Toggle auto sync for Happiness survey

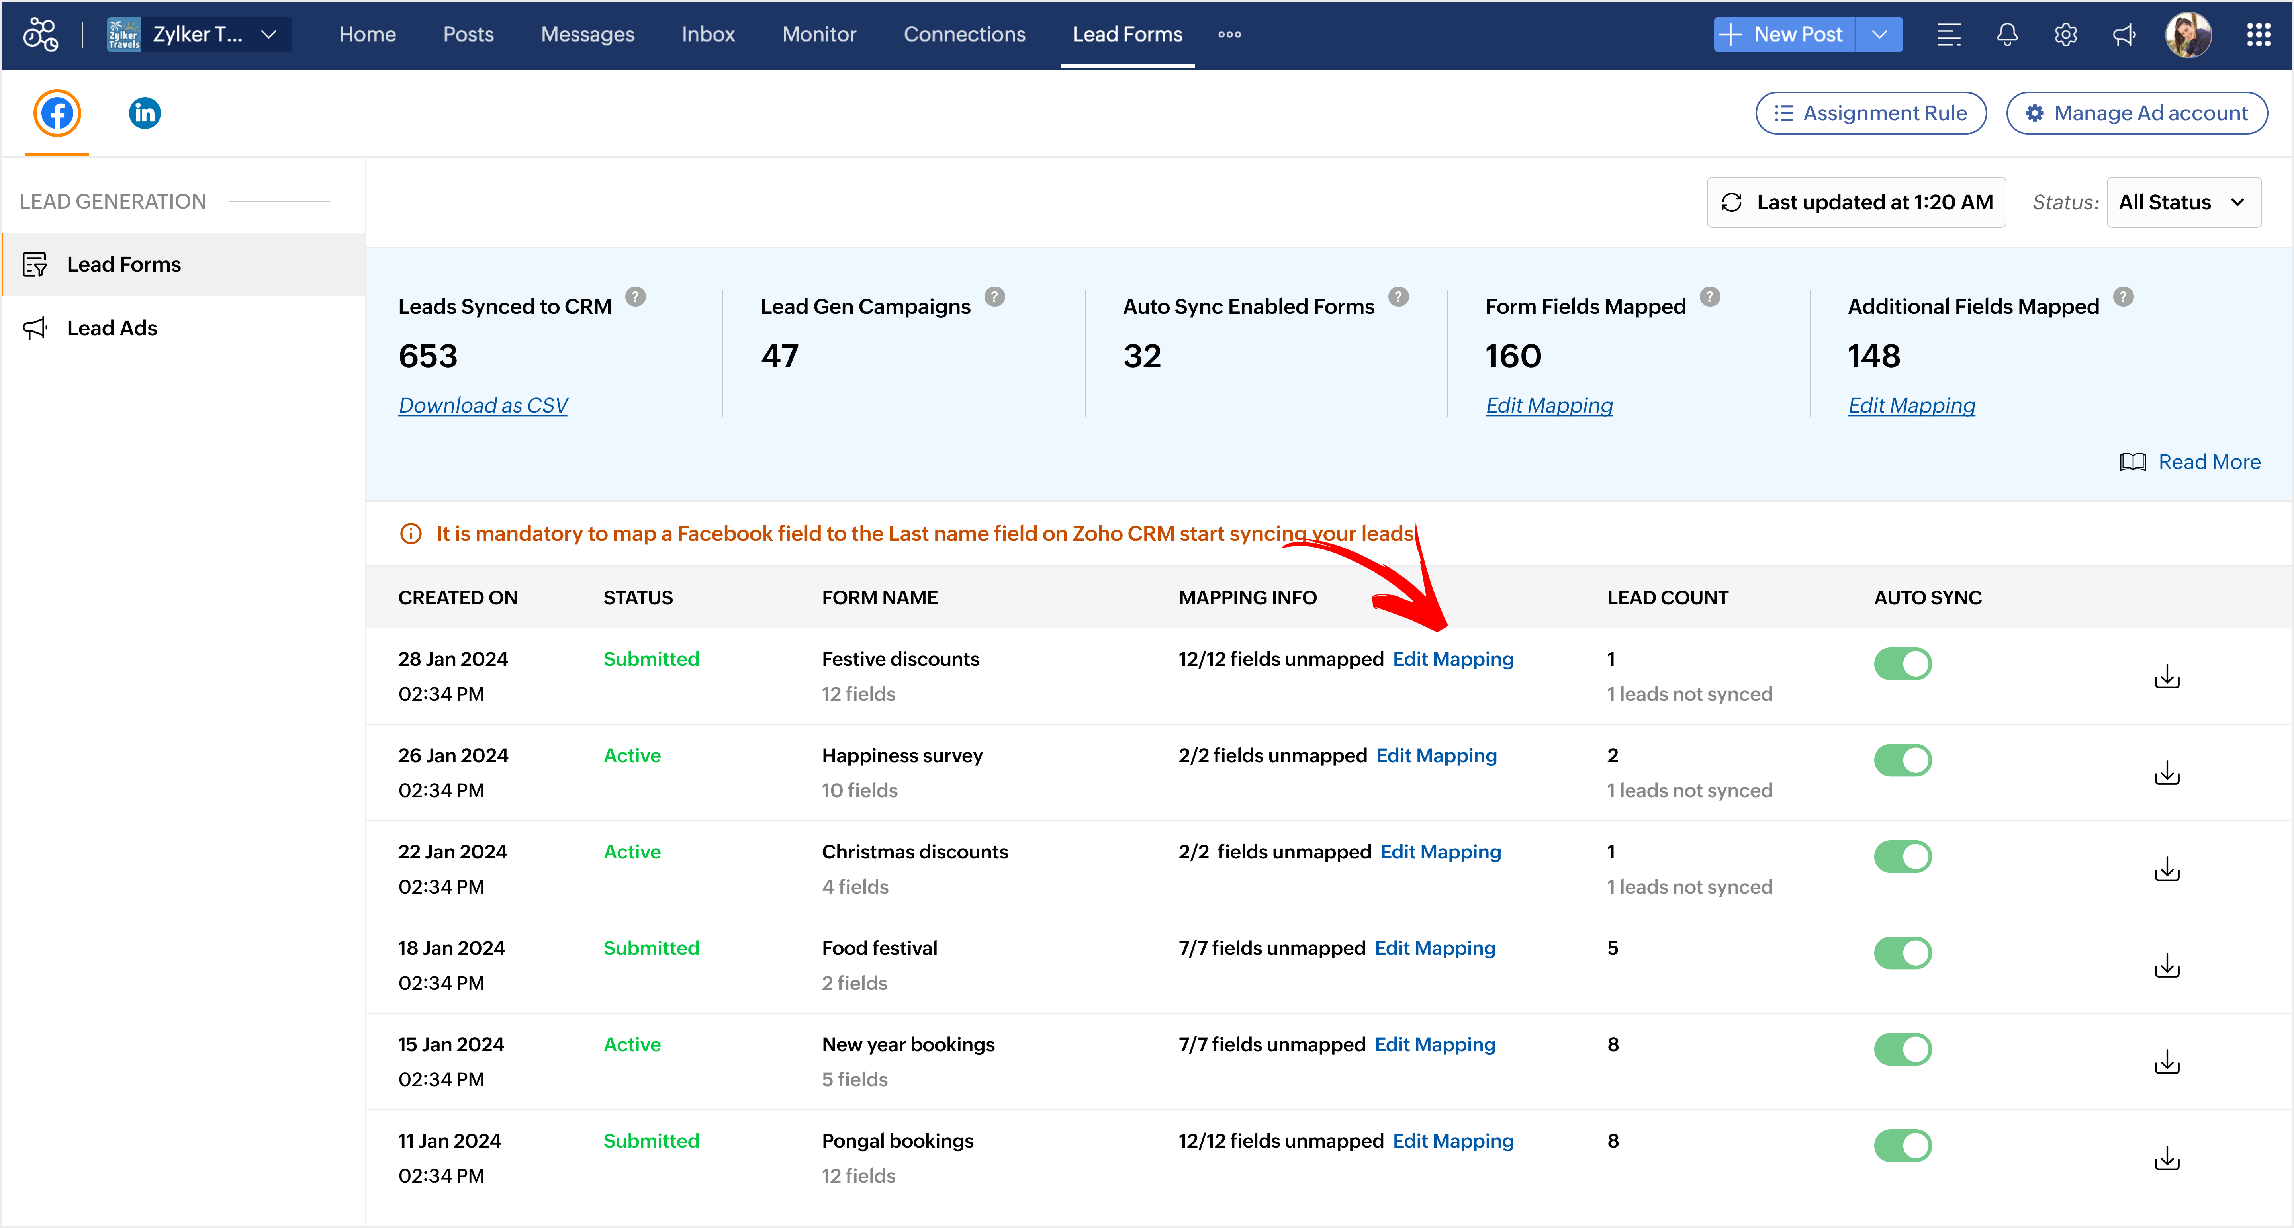click(x=1902, y=760)
